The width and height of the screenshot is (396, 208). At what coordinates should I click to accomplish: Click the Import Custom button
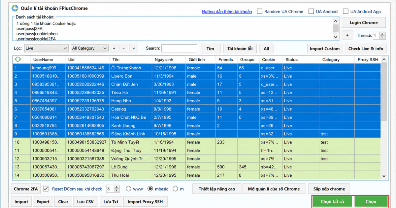324,49
